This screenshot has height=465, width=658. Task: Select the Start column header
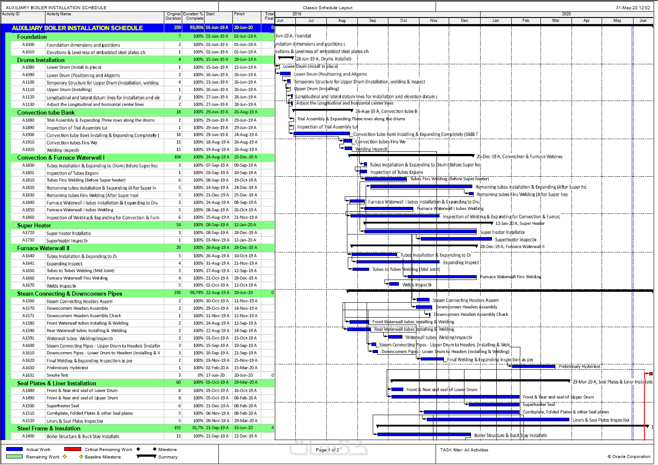point(218,16)
